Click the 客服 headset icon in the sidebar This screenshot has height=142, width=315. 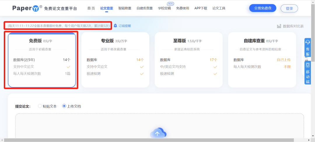(x=308, y=42)
